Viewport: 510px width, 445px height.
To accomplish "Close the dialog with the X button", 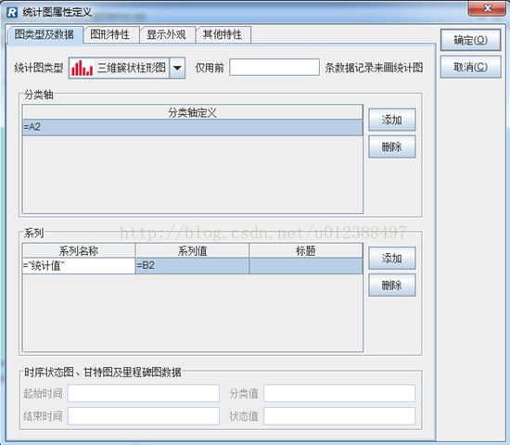I will click(487, 8).
